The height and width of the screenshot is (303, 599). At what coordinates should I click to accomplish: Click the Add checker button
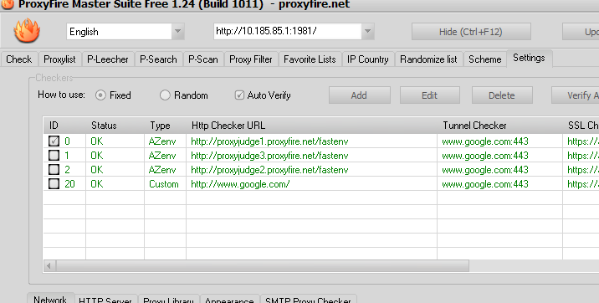(359, 95)
